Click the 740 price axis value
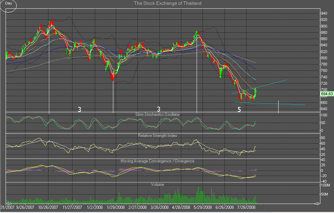Viewport: 334px width, 213px height. [x=324, y=77]
